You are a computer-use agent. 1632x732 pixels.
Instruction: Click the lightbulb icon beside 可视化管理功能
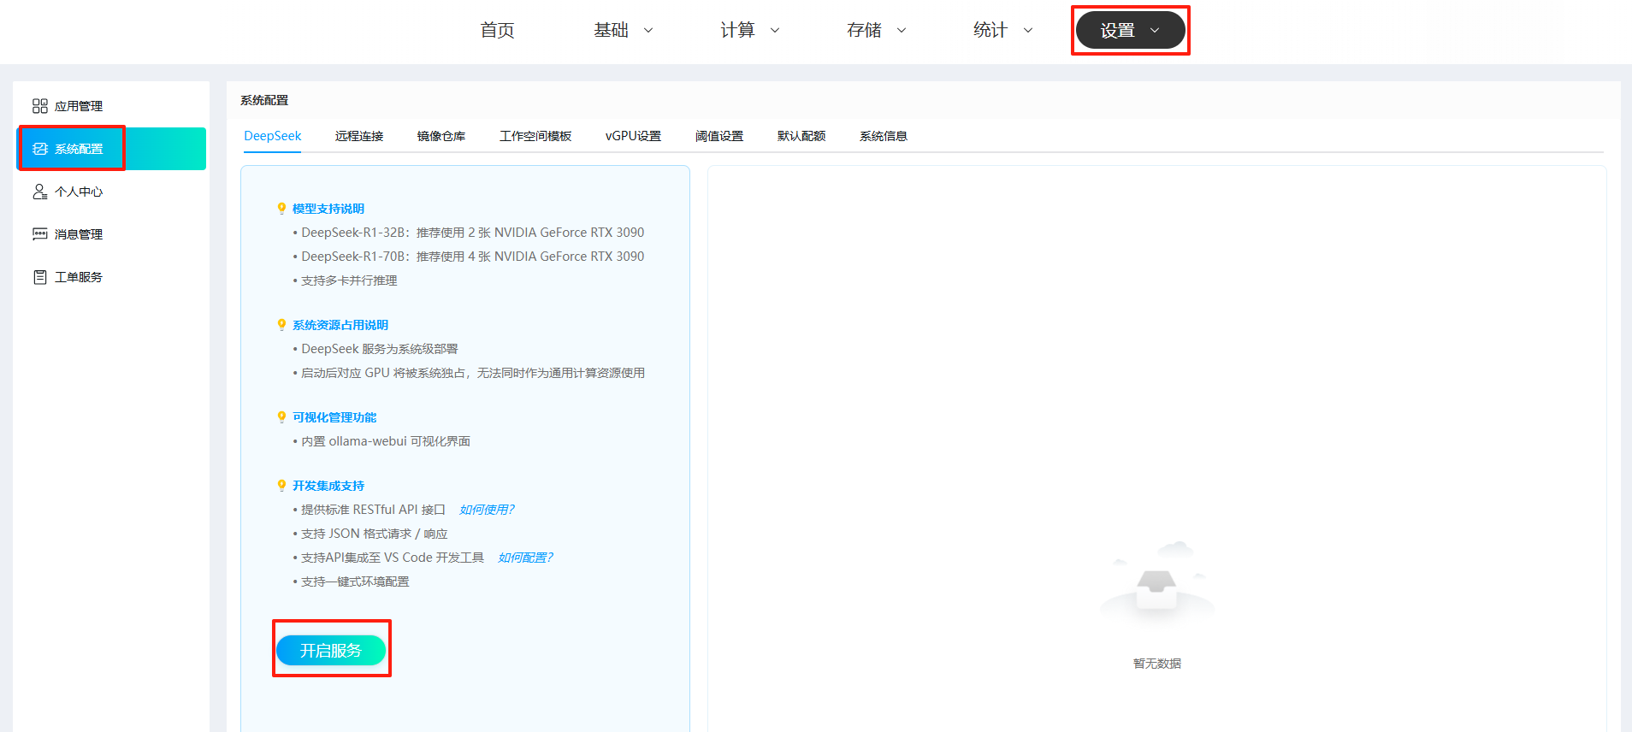281,417
